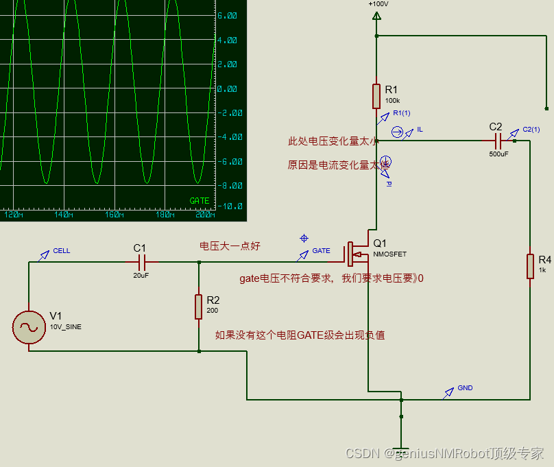Click the 0.00 voltage axis label
The height and width of the screenshot is (467, 554).
[227, 88]
